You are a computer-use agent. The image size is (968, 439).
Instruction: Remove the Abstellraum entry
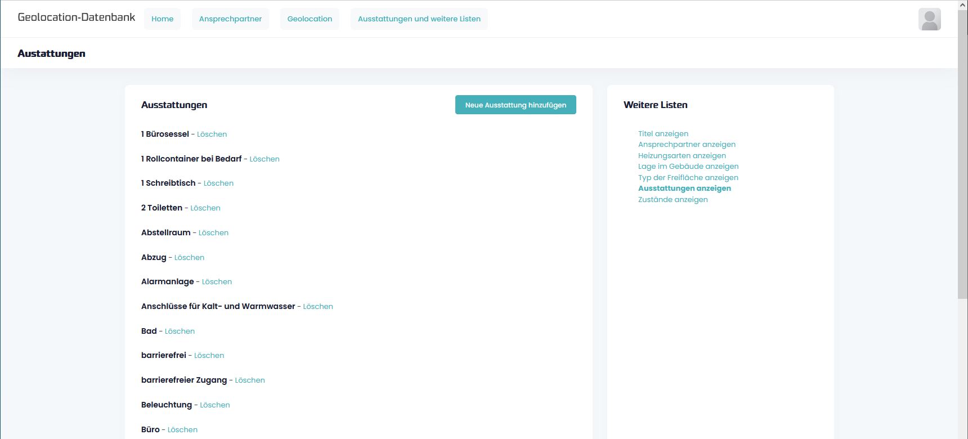(213, 233)
